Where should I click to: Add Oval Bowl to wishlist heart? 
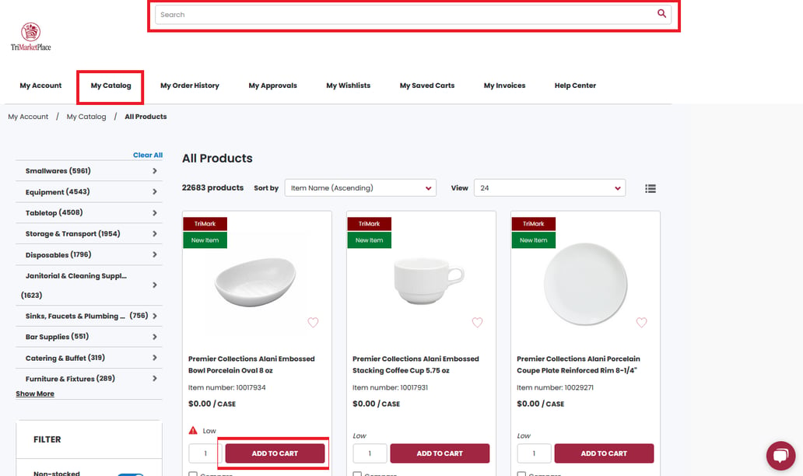coord(313,323)
